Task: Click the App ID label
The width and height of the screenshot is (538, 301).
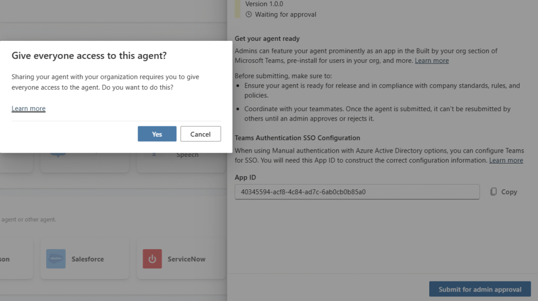Action: (x=245, y=177)
